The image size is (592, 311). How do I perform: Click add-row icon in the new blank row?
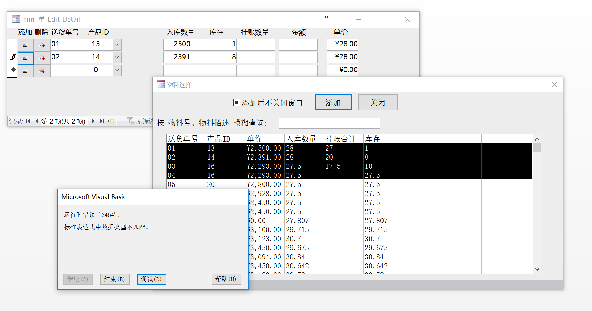(26, 71)
